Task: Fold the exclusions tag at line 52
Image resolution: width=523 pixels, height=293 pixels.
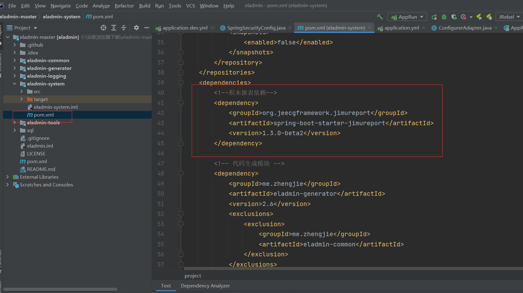Action: pos(181,214)
